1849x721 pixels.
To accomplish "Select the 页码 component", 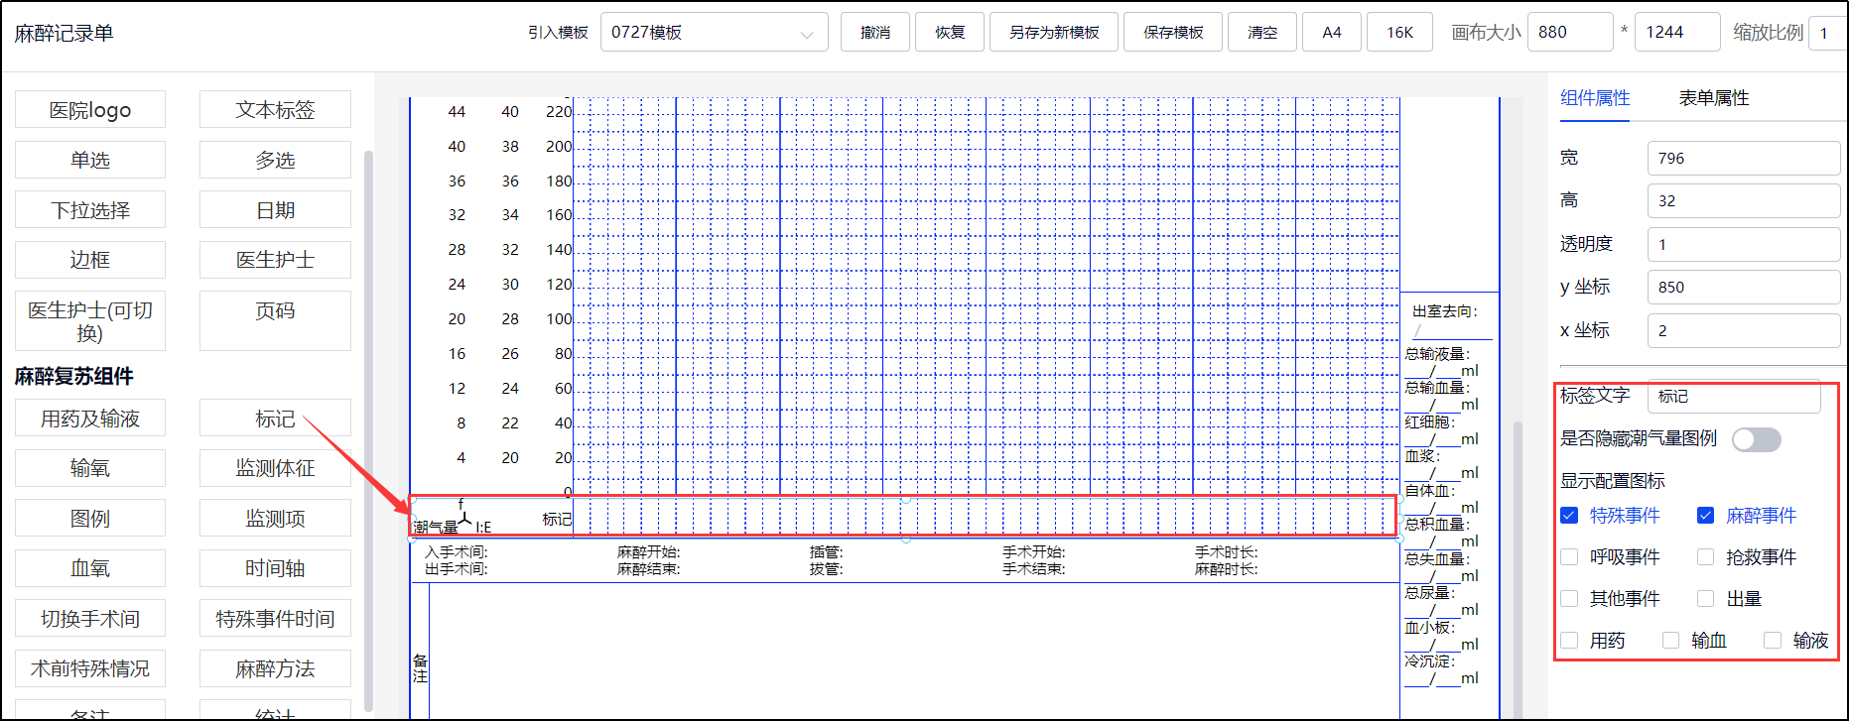I will [x=275, y=321].
